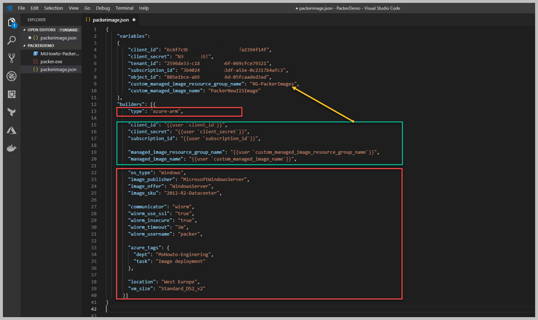The image size is (538, 320).
Task: Click the "winrm_use_ssl" key
Action: 149,213
